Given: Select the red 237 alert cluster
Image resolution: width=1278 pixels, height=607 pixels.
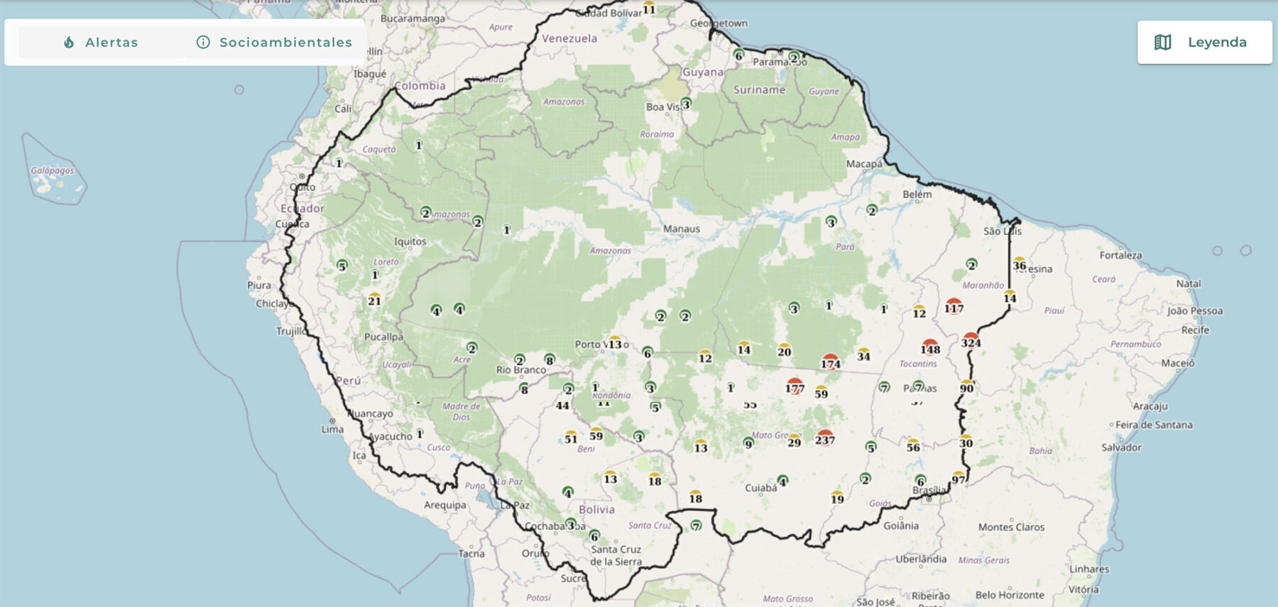Looking at the screenshot, I should (x=824, y=438).
